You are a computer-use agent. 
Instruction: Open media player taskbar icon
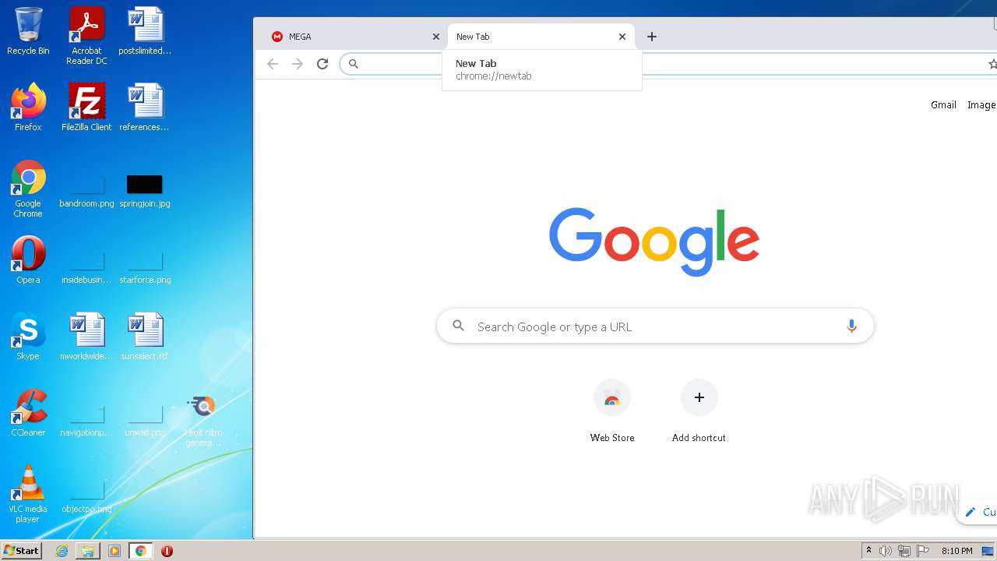pyautogui.click(x=114, y=551)
